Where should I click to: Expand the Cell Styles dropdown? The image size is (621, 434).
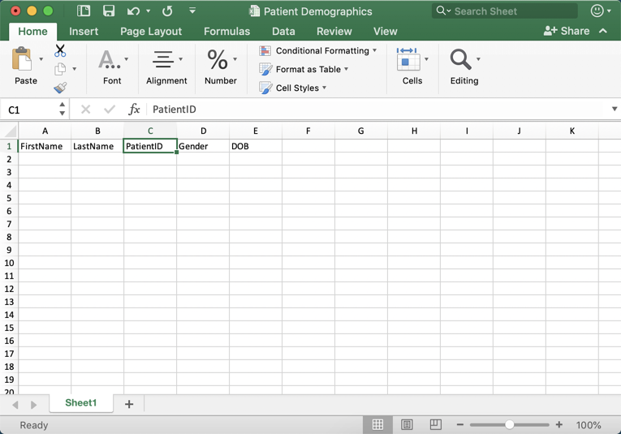(294, 88)
